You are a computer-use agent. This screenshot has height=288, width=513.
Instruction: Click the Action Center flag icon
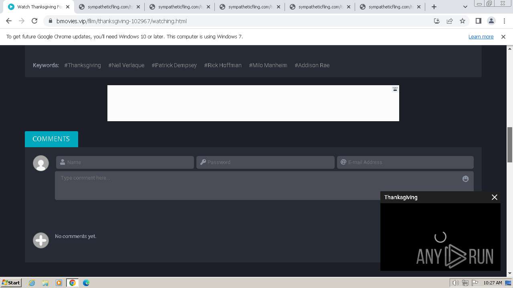point(475,283)
